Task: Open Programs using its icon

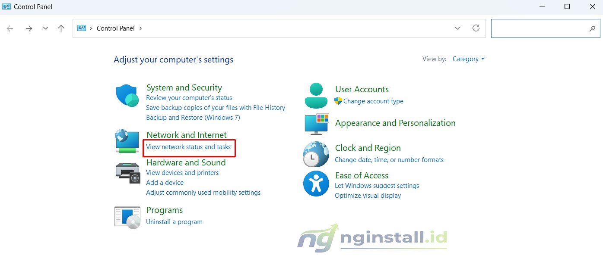Action: pos(127,216)
